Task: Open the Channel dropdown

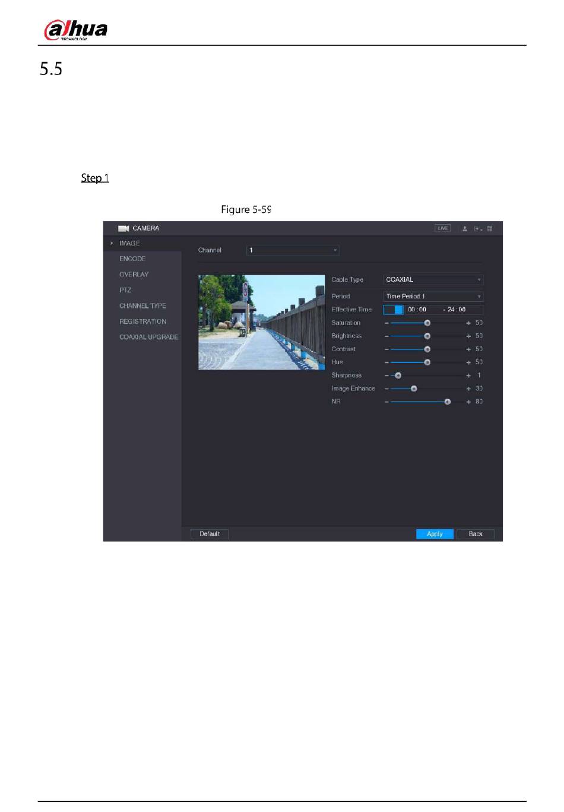Action: (x=293, y=250)
